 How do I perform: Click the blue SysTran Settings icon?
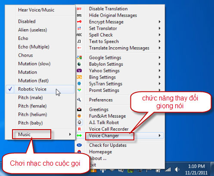79,84
